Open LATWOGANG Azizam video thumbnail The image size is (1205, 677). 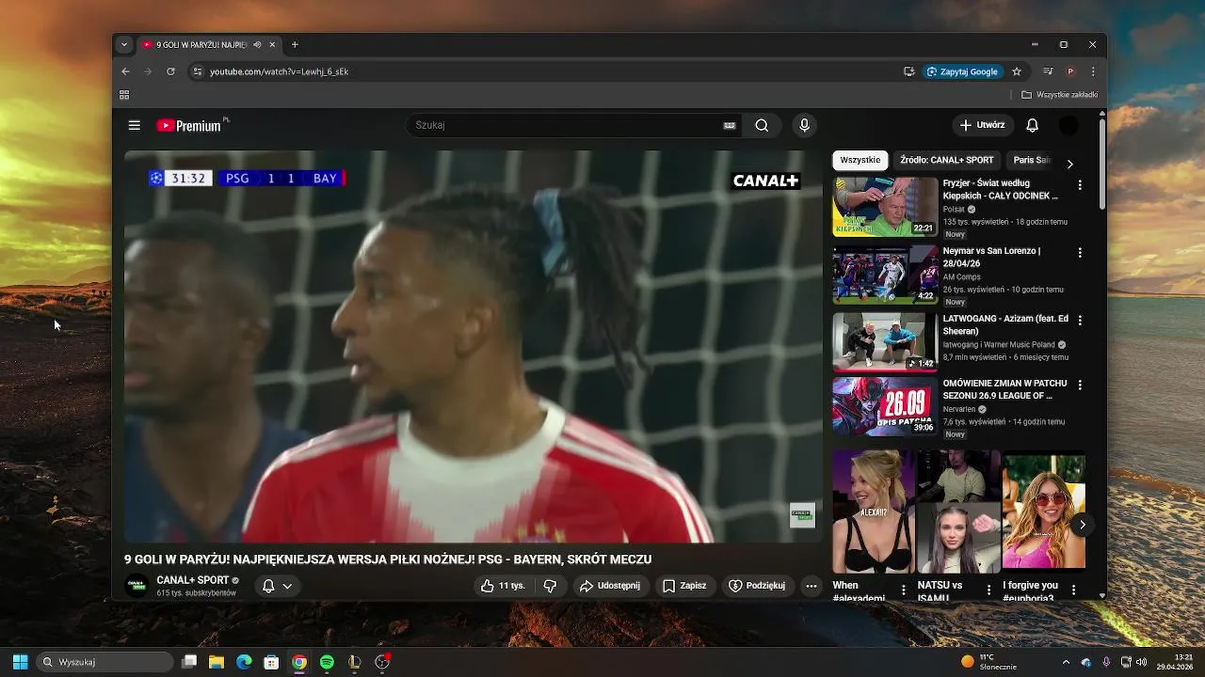885,342
